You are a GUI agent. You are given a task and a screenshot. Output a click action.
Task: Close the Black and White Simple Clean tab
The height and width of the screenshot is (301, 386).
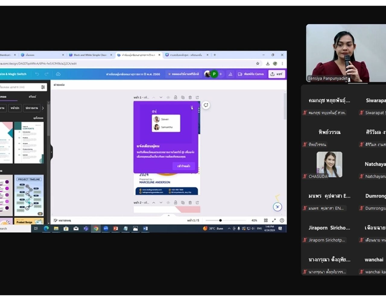tap(111, 55)
